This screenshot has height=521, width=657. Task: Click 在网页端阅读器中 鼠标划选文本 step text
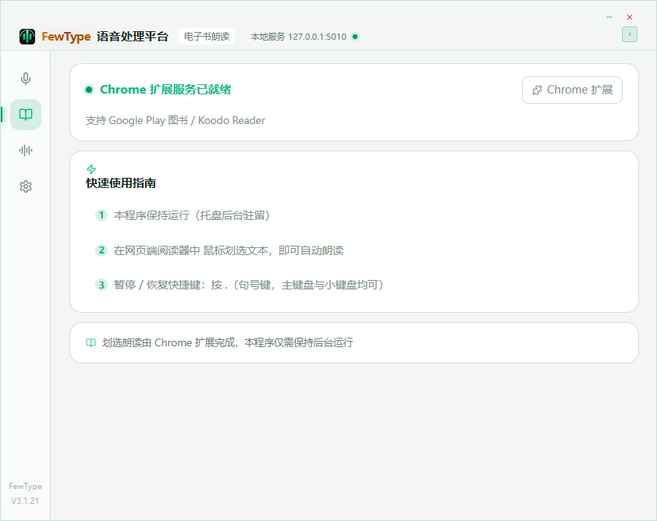tap(229, 250)
